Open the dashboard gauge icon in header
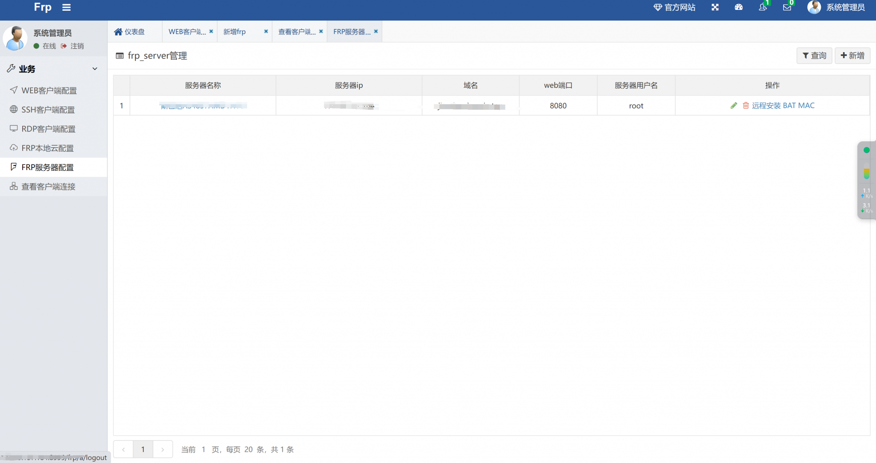The width and height of the screenshot is (876, 463). pos(739,7)
